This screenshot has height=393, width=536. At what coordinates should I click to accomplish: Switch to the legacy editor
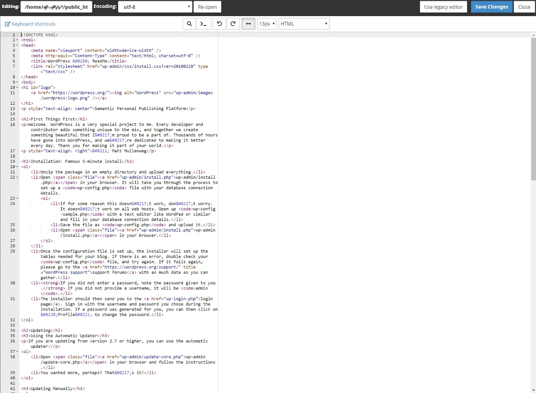tap(443, 7)
